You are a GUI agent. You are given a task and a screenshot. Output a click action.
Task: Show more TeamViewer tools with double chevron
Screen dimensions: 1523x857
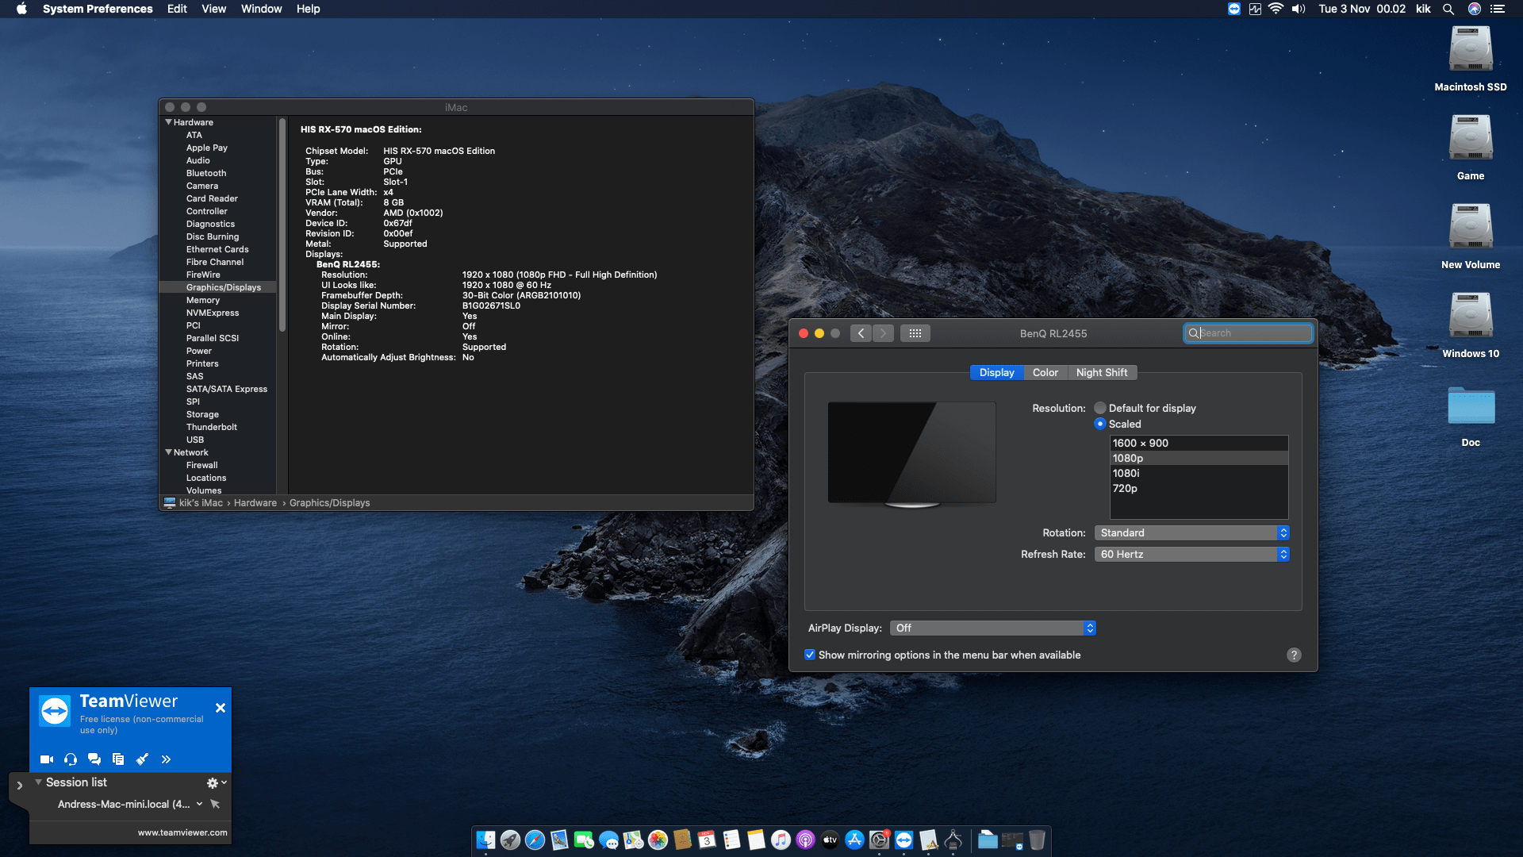pyautogui.click(x=166, y=759)
